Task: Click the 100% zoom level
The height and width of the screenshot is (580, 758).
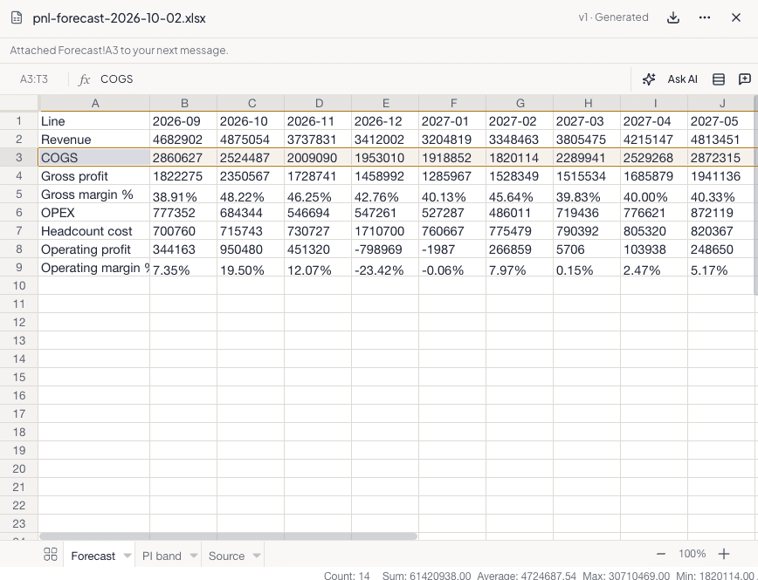Action: pyautogui.click(x=692, y=554)
